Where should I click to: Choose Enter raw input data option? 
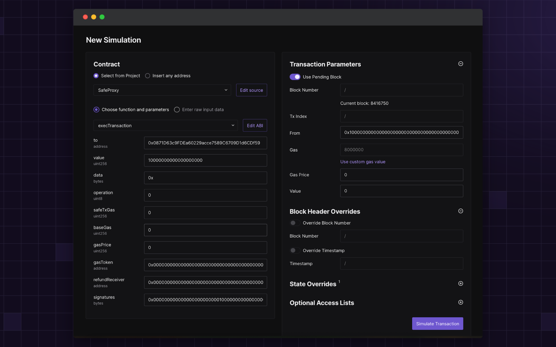point(177,110)
